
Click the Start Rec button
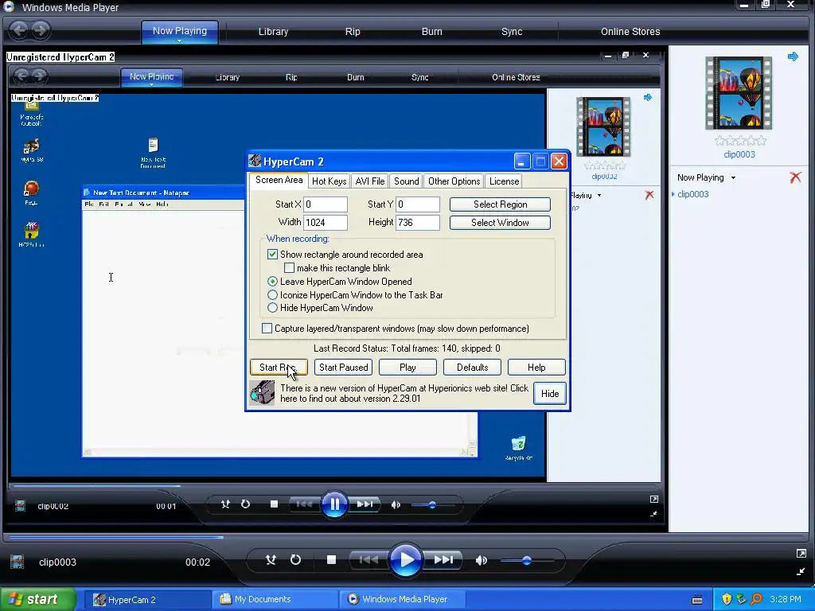[x=279, y=368]
